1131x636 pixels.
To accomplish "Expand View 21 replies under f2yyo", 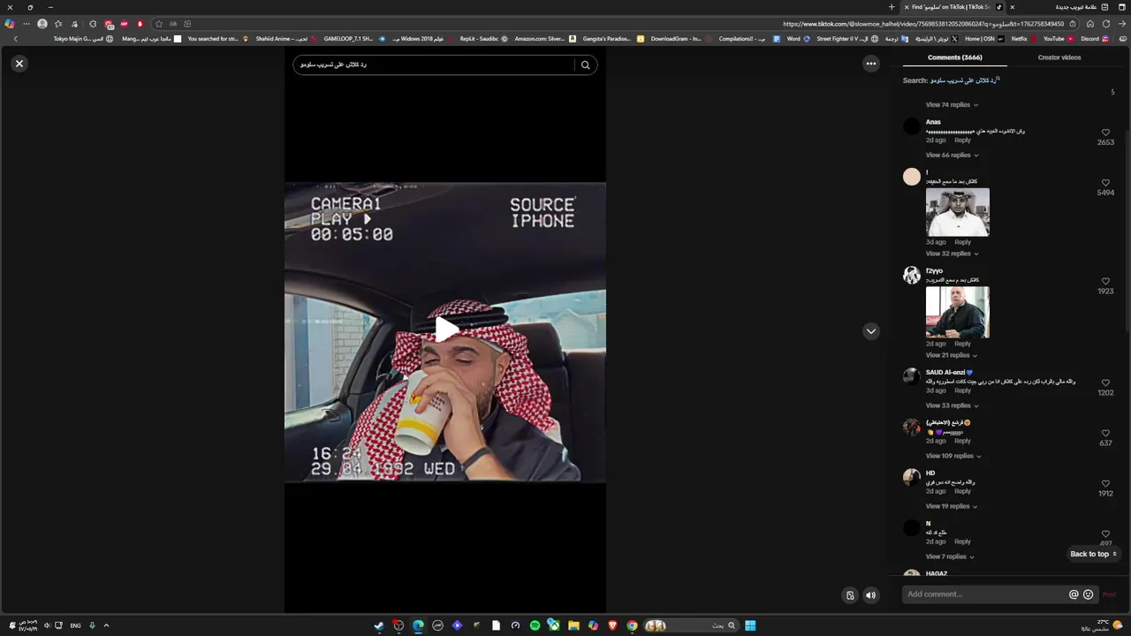I will click(952, 355).
